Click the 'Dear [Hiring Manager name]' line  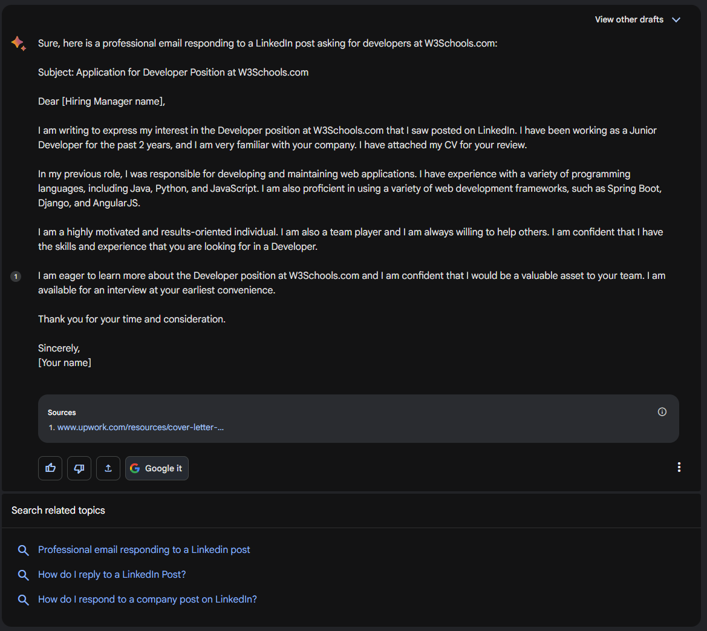tap(102, 102)
